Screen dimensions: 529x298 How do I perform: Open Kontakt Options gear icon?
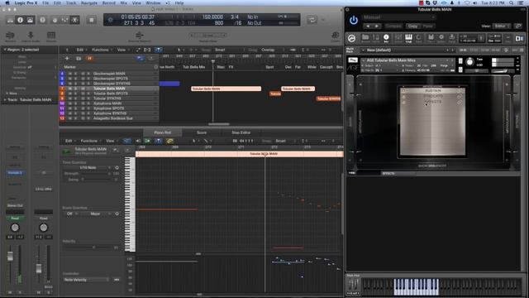coord(441,38)
